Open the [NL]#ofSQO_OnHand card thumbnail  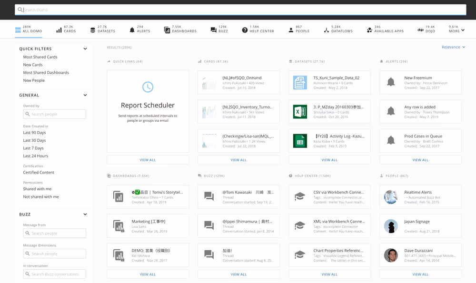point(209,82)
